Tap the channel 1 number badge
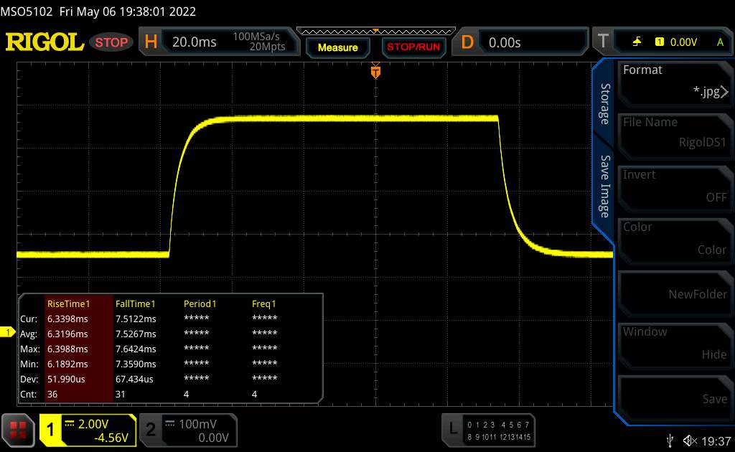 pyautogui.click(x=50, y=430)
